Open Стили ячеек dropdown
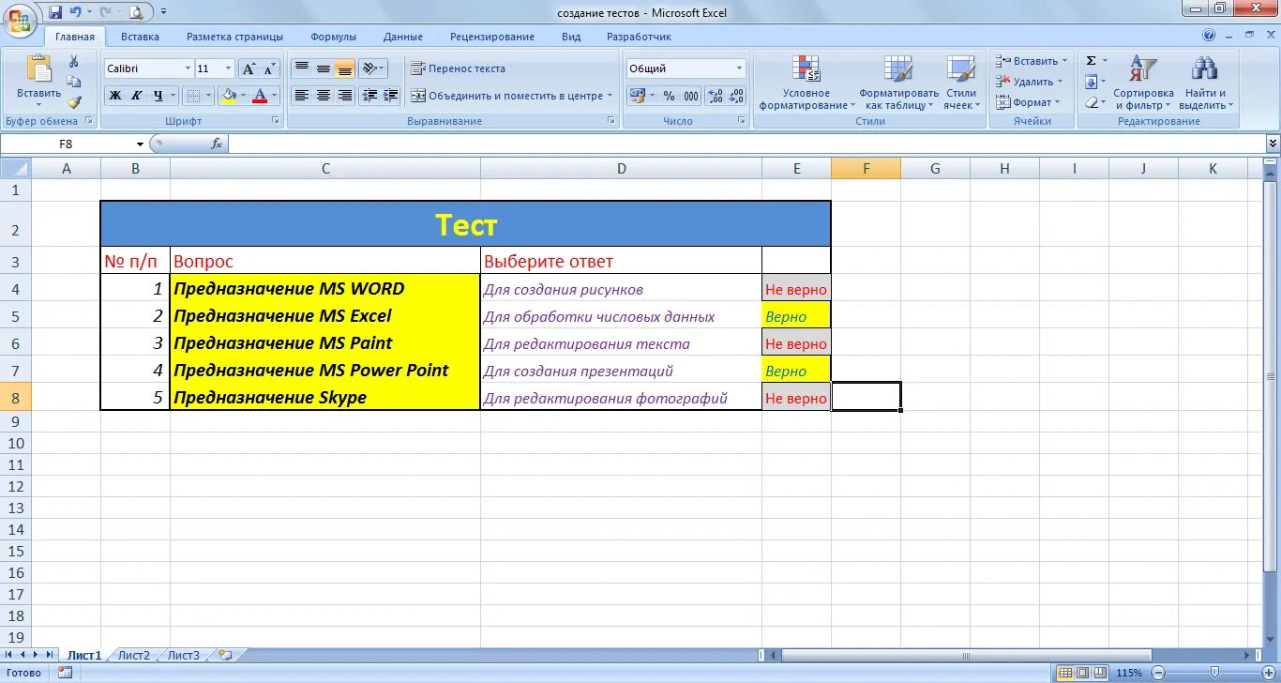The image size is (1281, 683). pos(961,83)
